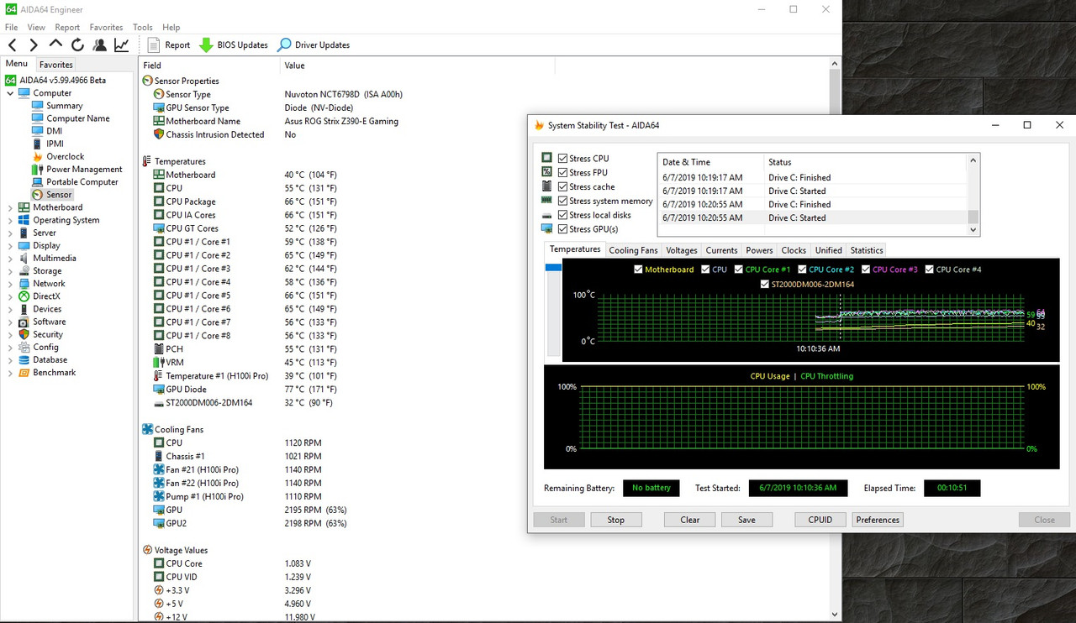Switch to the Voltages tab
1076x623 pixels.
tap(682, 250)
